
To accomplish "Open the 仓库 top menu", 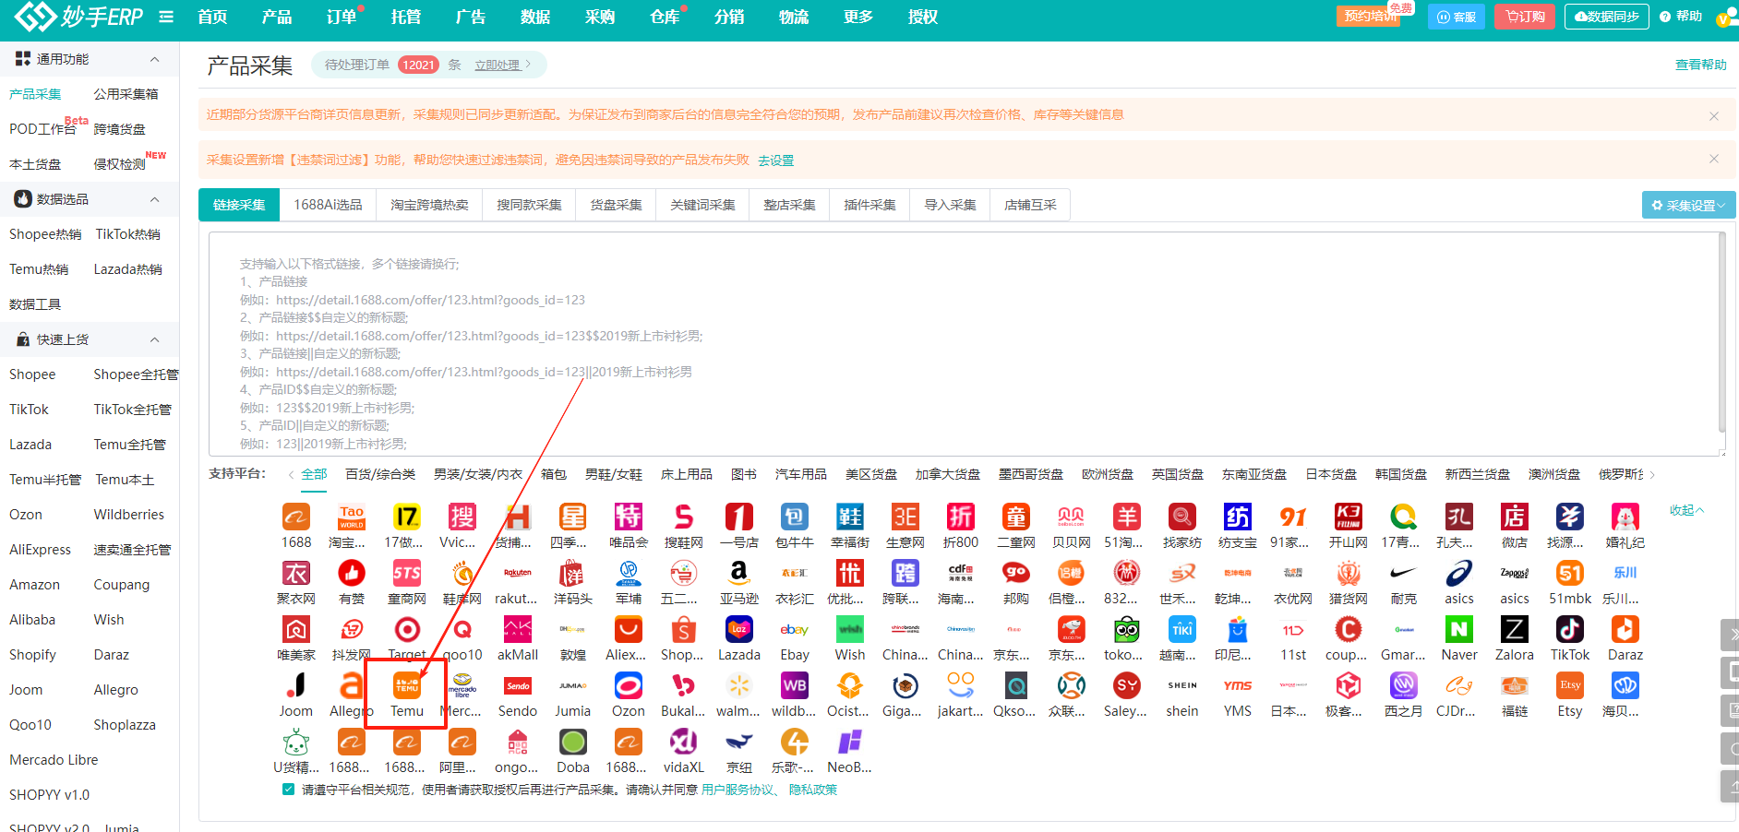I will [664, 17].
